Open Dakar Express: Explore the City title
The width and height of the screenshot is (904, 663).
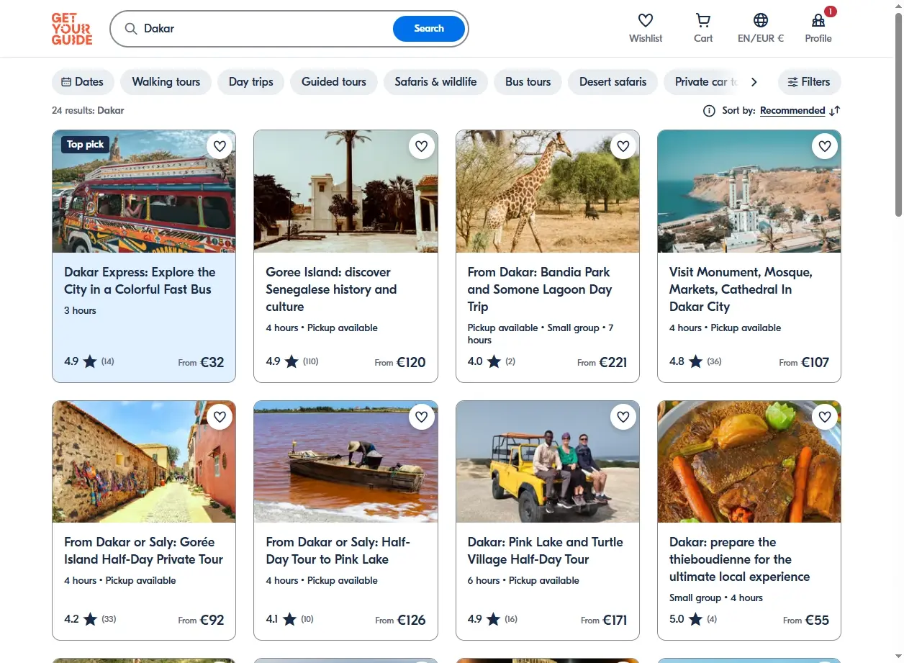[x=140, y=281]
